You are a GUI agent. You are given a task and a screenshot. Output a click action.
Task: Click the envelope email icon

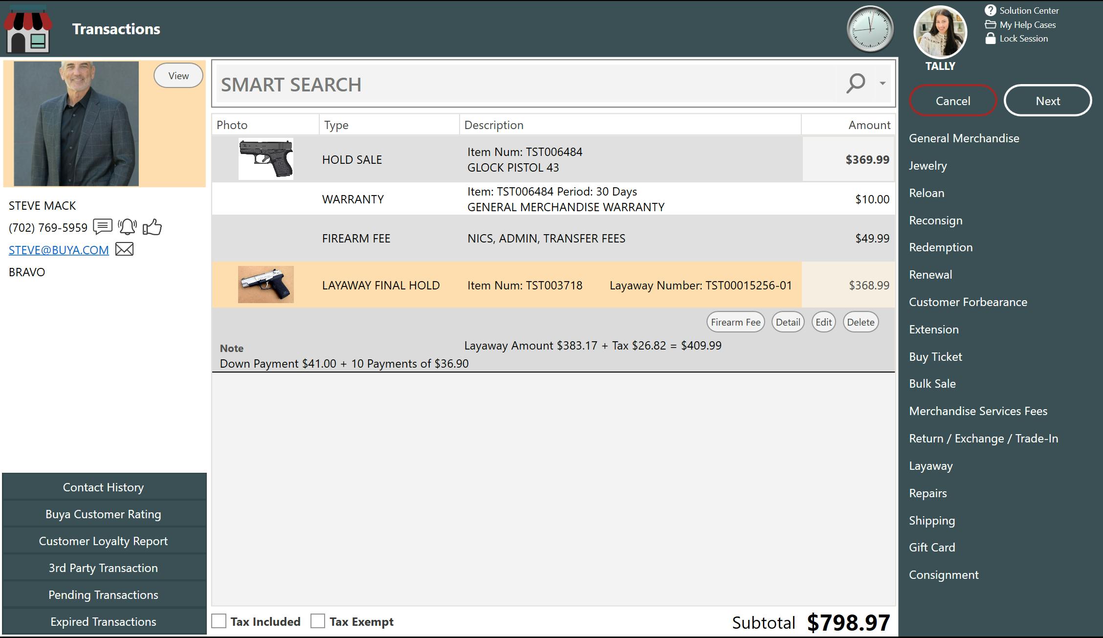124,249
